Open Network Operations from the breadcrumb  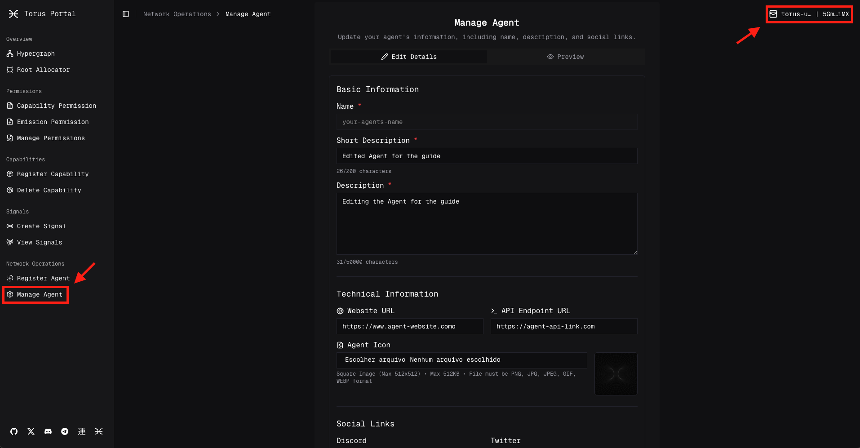click(x=177, y=14)
